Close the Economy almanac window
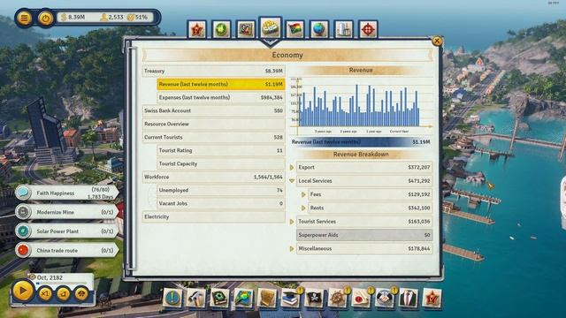The height and width of the screenshot is (318, 566). coord(437,42)
